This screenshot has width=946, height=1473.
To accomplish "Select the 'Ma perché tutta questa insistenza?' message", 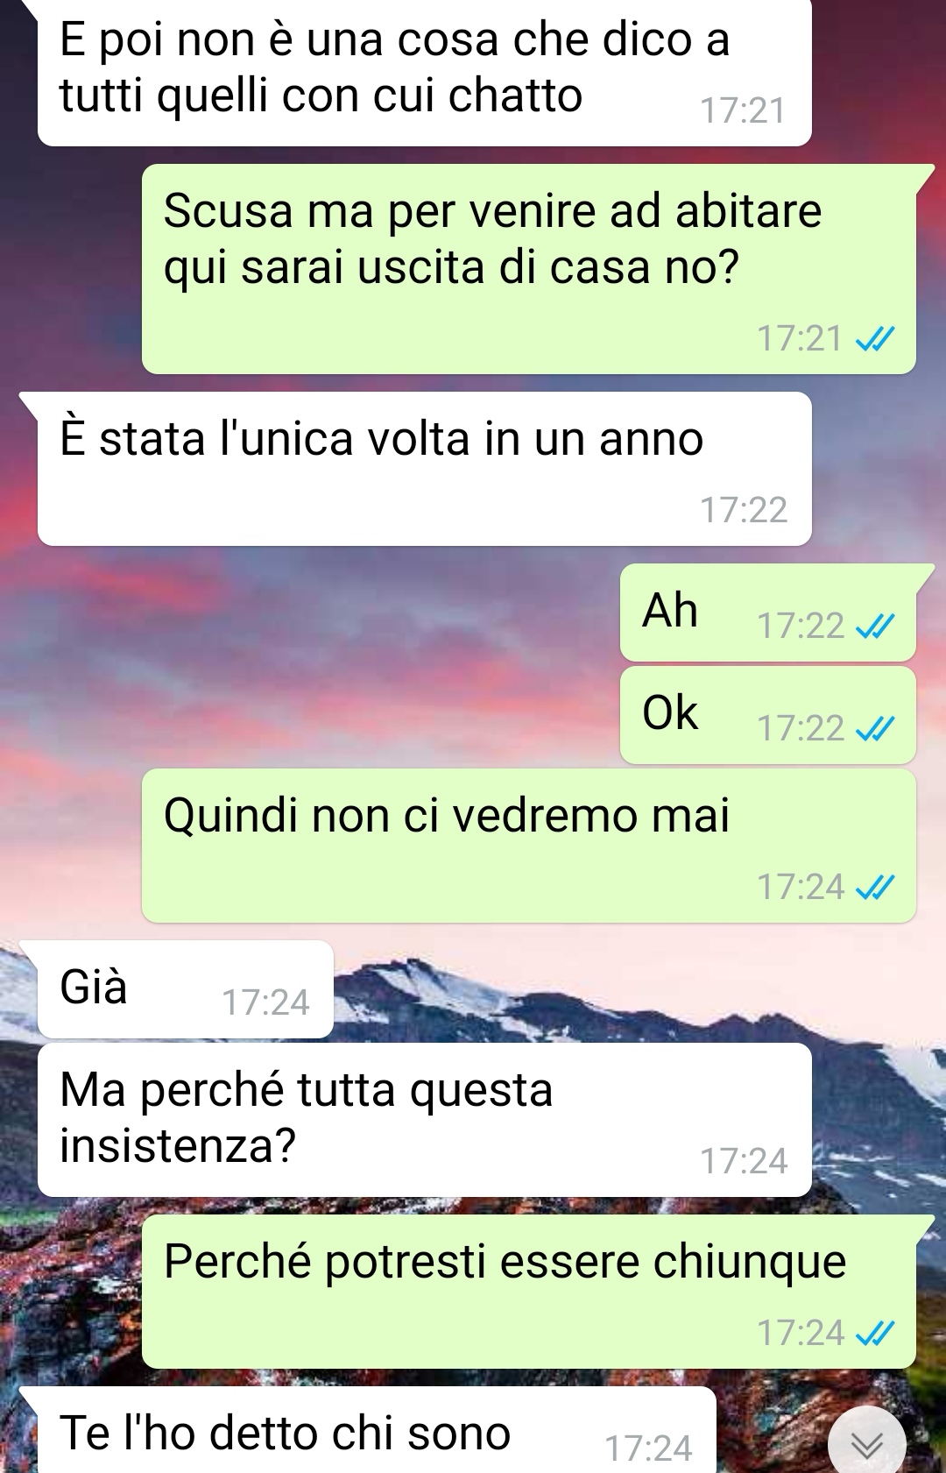I will point(424,1120).
